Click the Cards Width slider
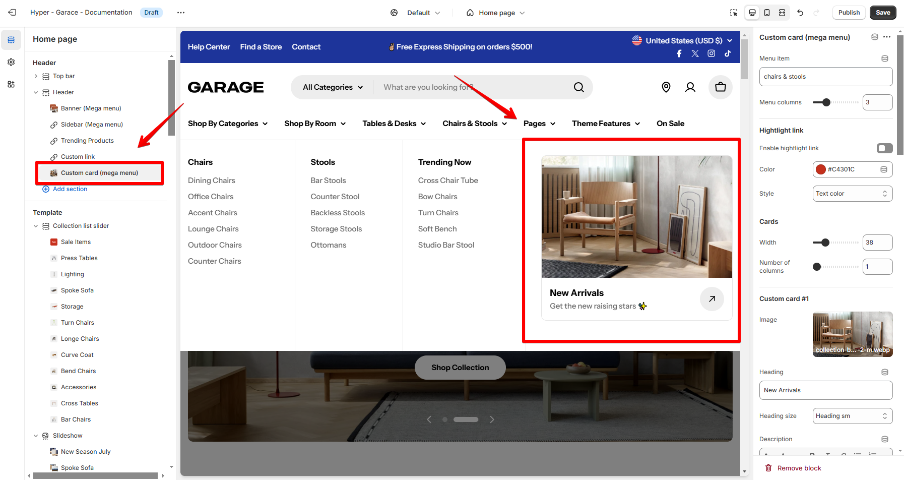Viewport: 904px width, 480px height. (835, 243)
